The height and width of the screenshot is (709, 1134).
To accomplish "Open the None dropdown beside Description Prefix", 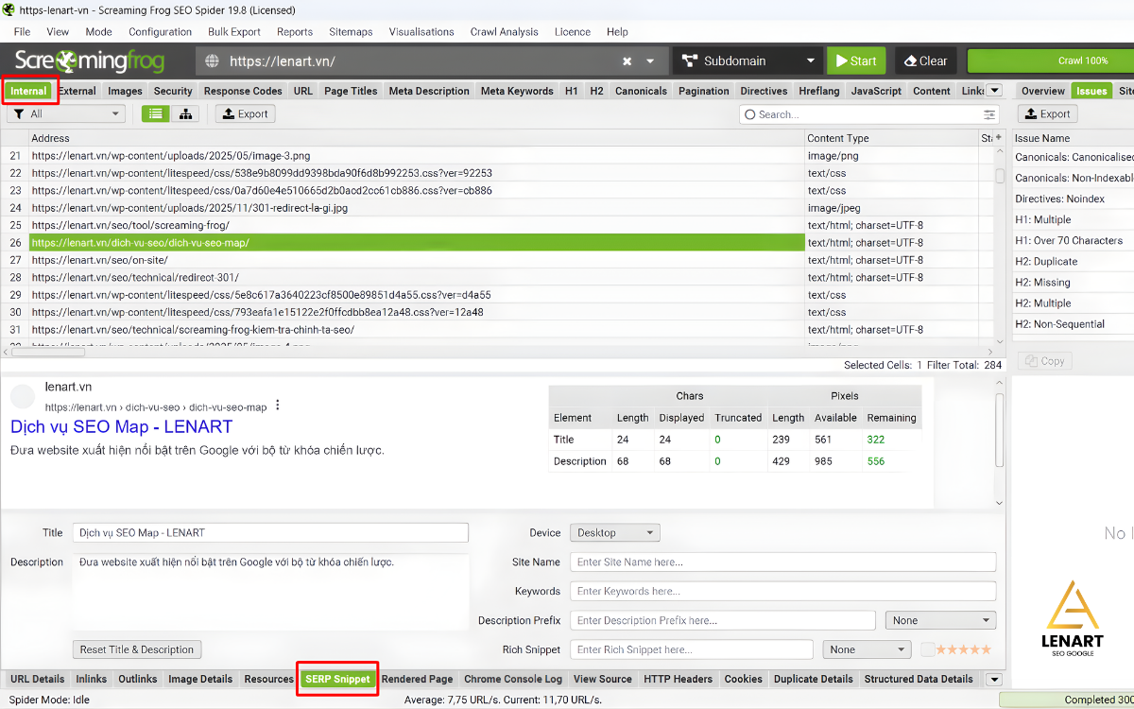I will pyautogui.click(x=939, y=620).
